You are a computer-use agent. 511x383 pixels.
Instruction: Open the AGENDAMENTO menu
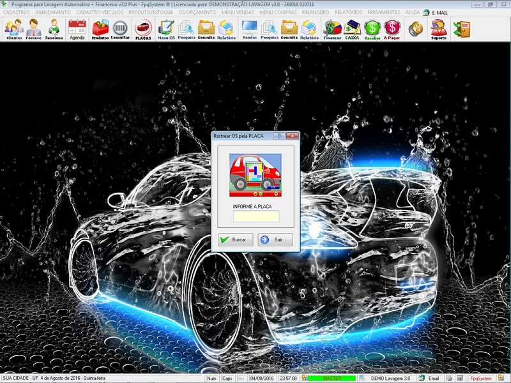click(x=53, y=12)
